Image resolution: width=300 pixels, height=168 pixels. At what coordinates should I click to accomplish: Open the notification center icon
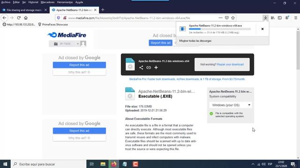pos(293,164)
